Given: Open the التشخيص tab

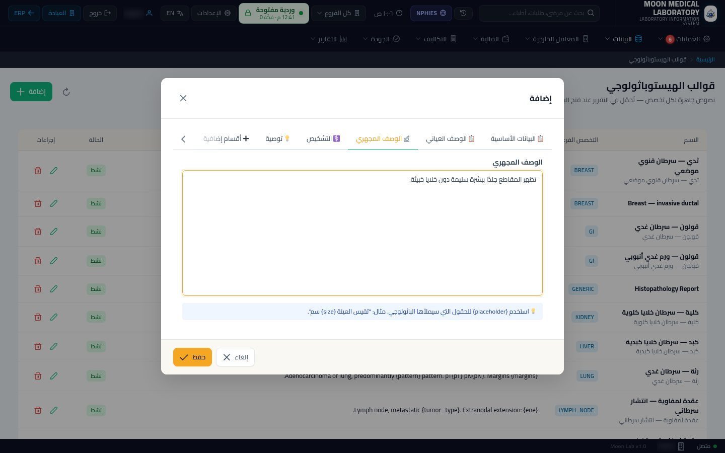Looking at the screenshot, I should (x=323, y=138).
